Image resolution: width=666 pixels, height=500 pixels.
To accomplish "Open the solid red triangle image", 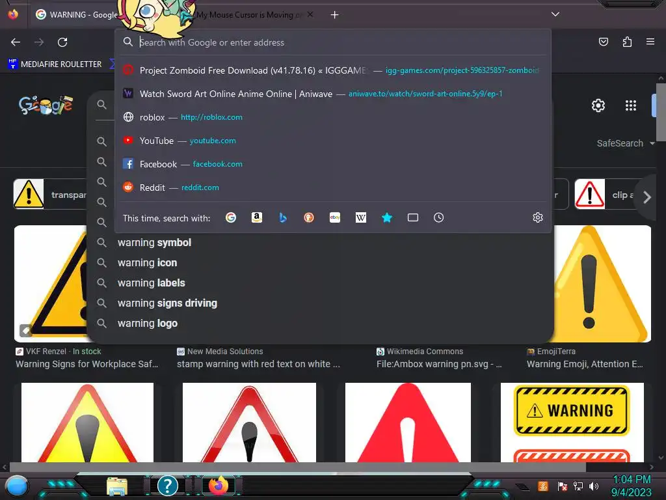I will click(x=408, y=422).
